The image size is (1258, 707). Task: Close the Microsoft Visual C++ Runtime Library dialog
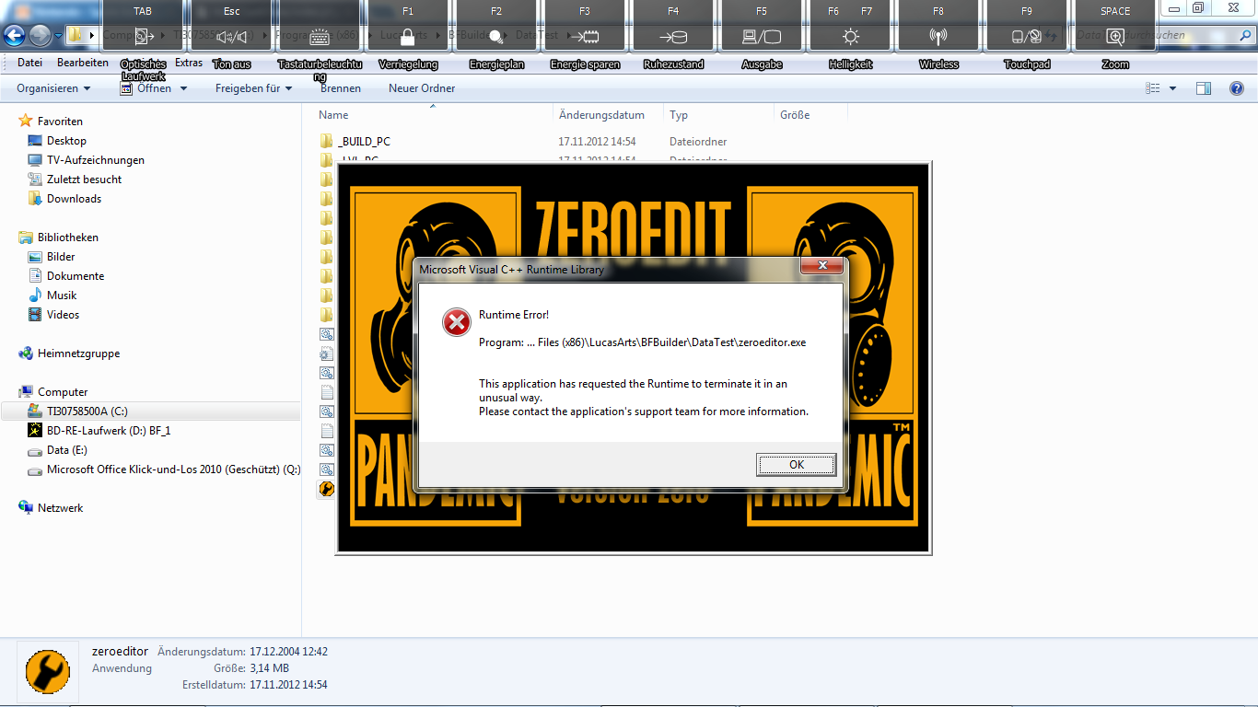click(x=821, y=267)
